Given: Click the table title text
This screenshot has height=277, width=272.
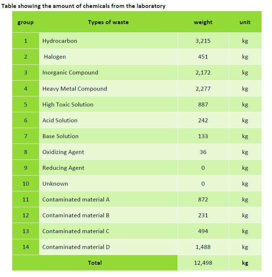Looking at the screenshot, I should [84, 6].
